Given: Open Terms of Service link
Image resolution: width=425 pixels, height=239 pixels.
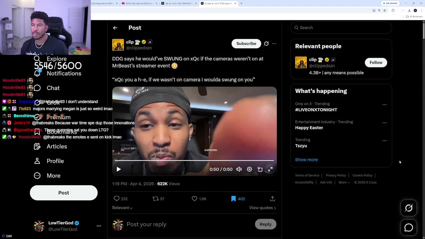Looking at the screenshot, I should (307, 175).
